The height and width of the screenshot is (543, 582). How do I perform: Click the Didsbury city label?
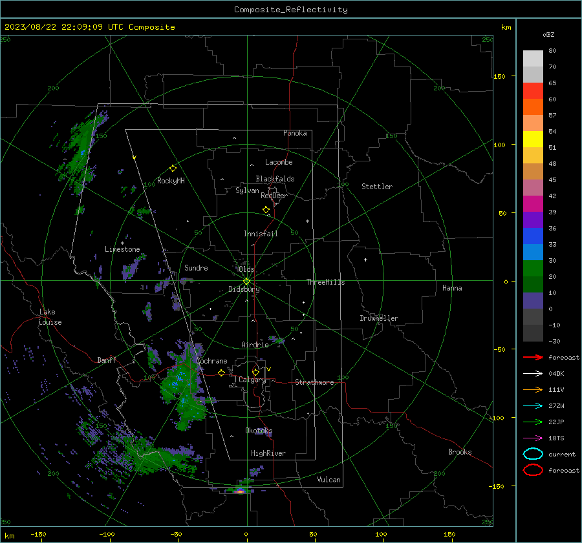pyautogui.click(x=244, y=289)
